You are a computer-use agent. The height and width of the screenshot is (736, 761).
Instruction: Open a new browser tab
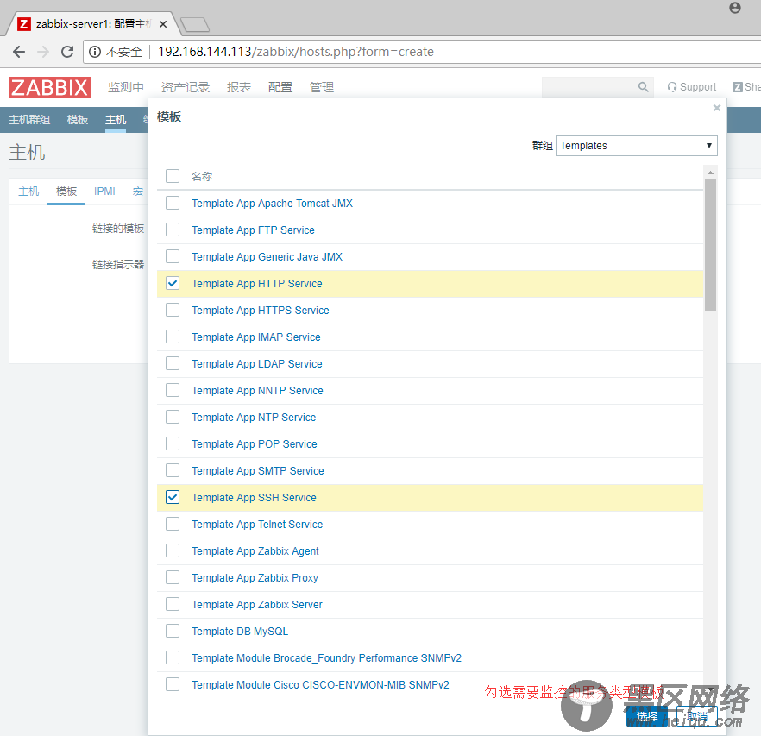[195, 24]
